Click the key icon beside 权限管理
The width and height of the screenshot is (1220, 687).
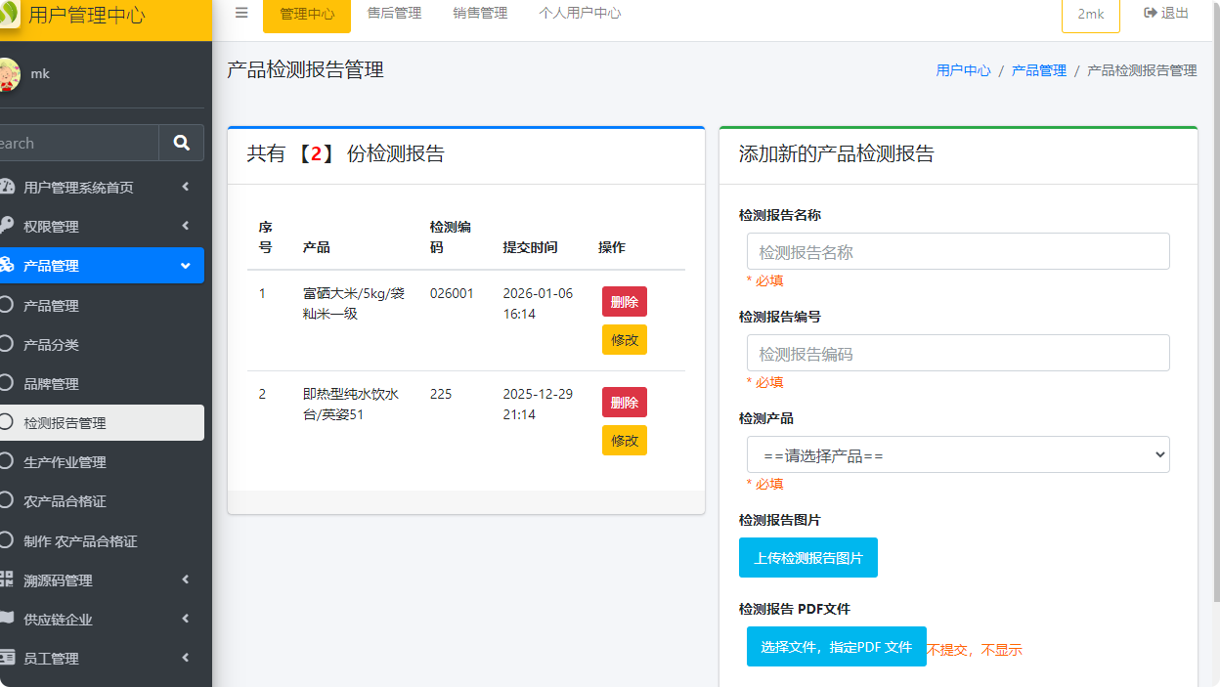coord(7,226)
